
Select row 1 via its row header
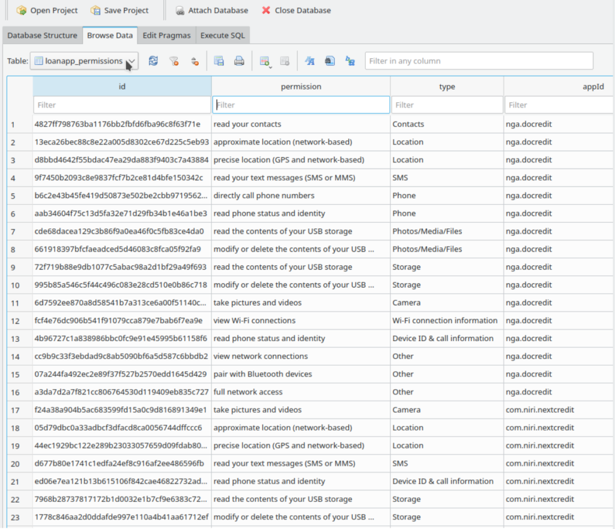coord(20,124)
